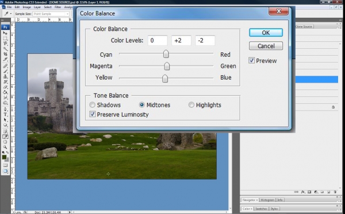
Task: Open the Eyedropper tool preset picker arrow
Action: pos(10,14)
